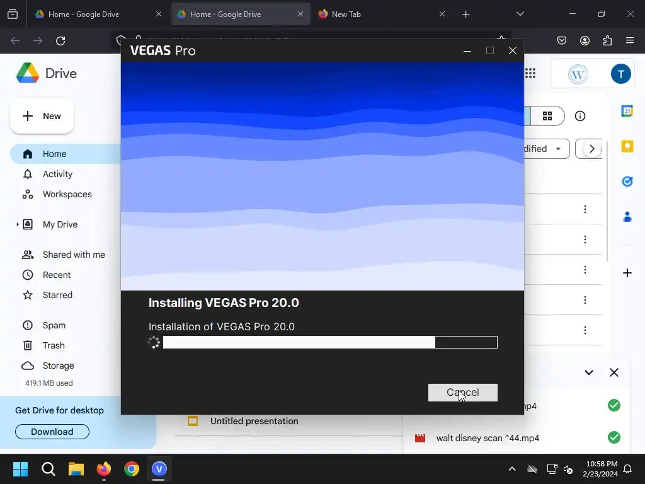The image size is (645, 484).
Task: Open a new browser tab
Action: pyautogui.click(x=465, y=14)
